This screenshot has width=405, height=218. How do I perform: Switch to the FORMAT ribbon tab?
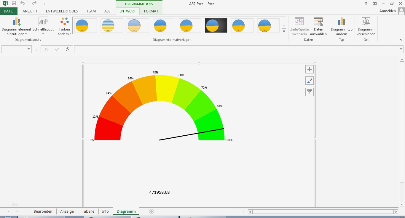point(151,11)
